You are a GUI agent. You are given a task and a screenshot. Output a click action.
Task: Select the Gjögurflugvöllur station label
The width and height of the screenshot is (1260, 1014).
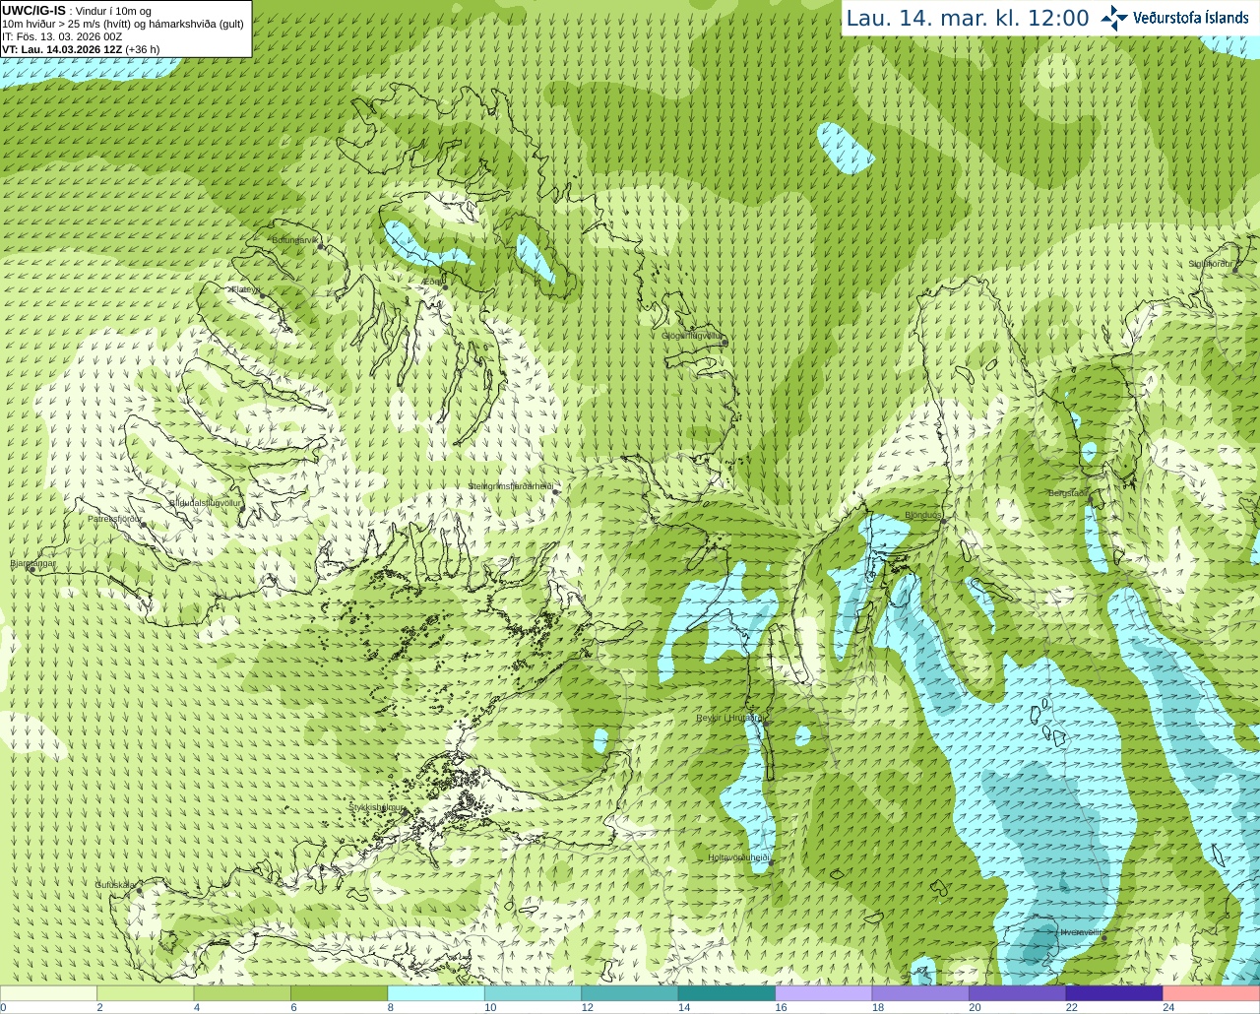pyautogui.click(x=692, y=336)
